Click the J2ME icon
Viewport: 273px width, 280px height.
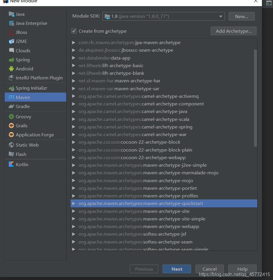11,41
